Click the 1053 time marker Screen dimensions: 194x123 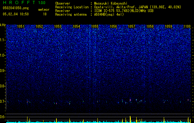pyautogui.click(x=58, y=26)
